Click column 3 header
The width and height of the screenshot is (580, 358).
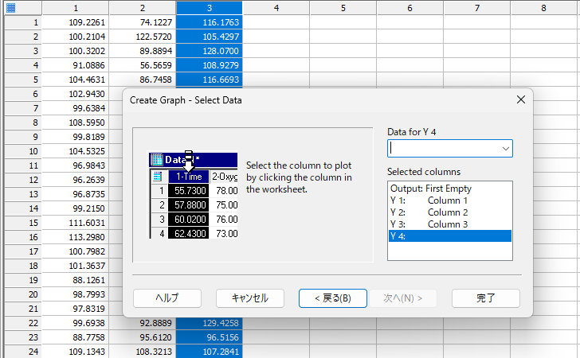[x=208, y=8]
